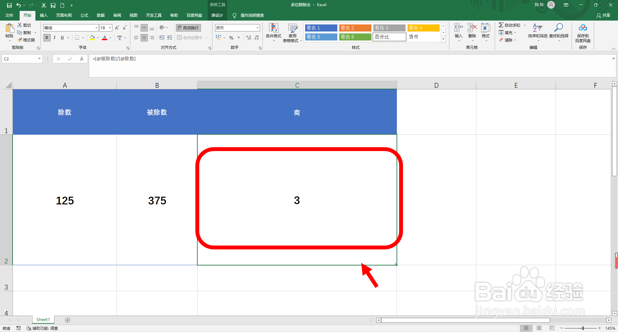Click the Paste clipboard icon

(9, 28)
